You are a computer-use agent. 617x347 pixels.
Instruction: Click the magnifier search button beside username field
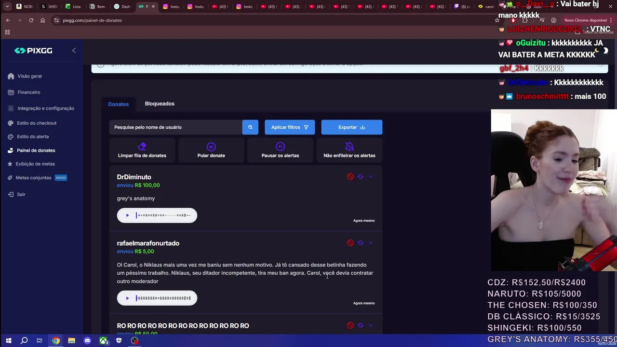(x=250, y=127)
